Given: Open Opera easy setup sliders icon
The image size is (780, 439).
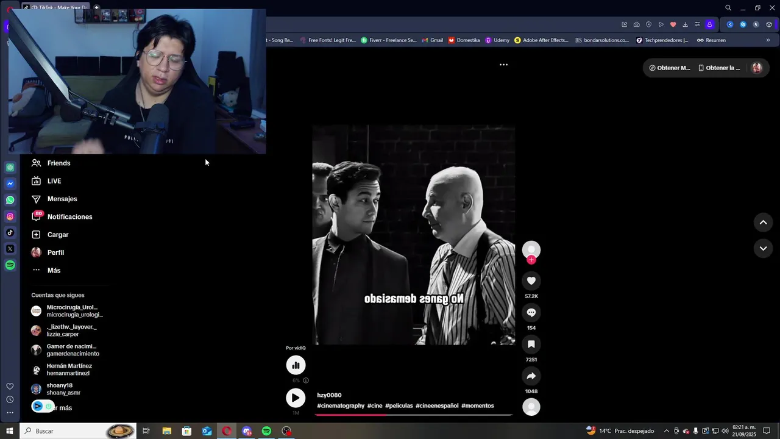Looking at the screenshot, I should (697, 24).
